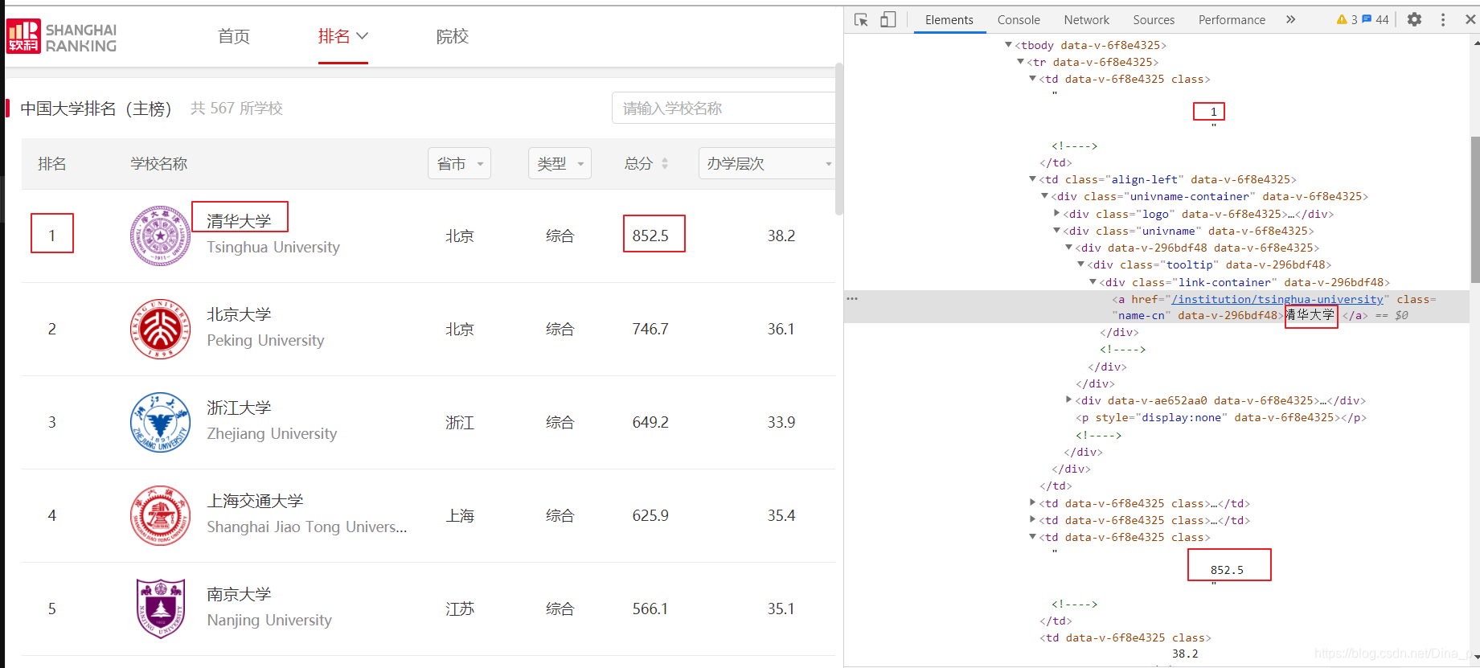Collapse the tr data-v-6f8e4325 node
This screenshot has width=1480, height=668.
pyautogui.click(x=1020, y=62)
